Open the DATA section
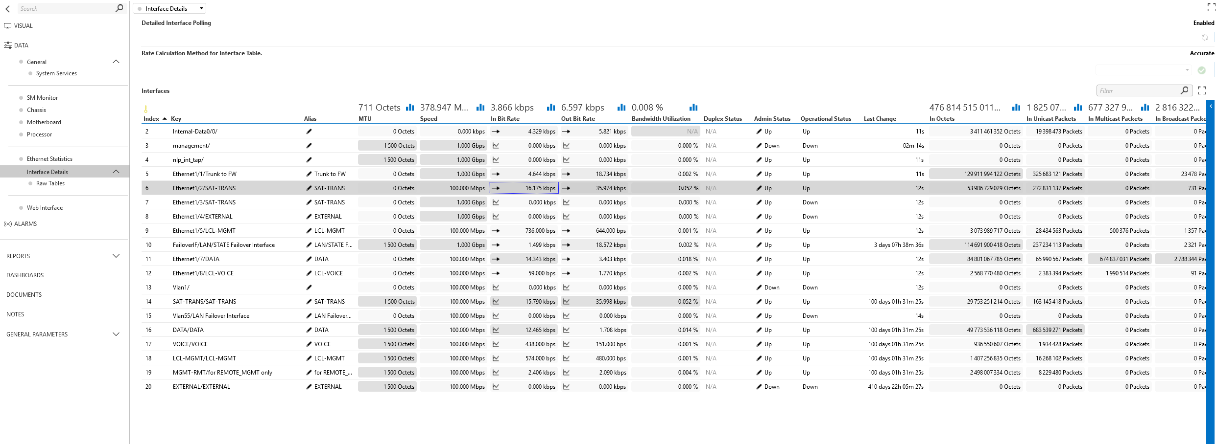This screenshot has height=444, width=1217. [x=21, y=45]
